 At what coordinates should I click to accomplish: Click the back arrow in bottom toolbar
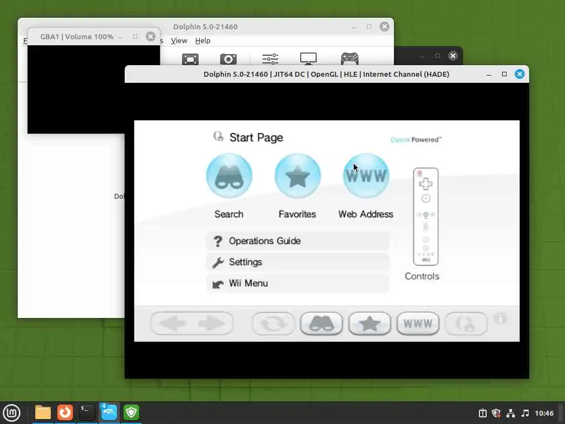point(172,324)
